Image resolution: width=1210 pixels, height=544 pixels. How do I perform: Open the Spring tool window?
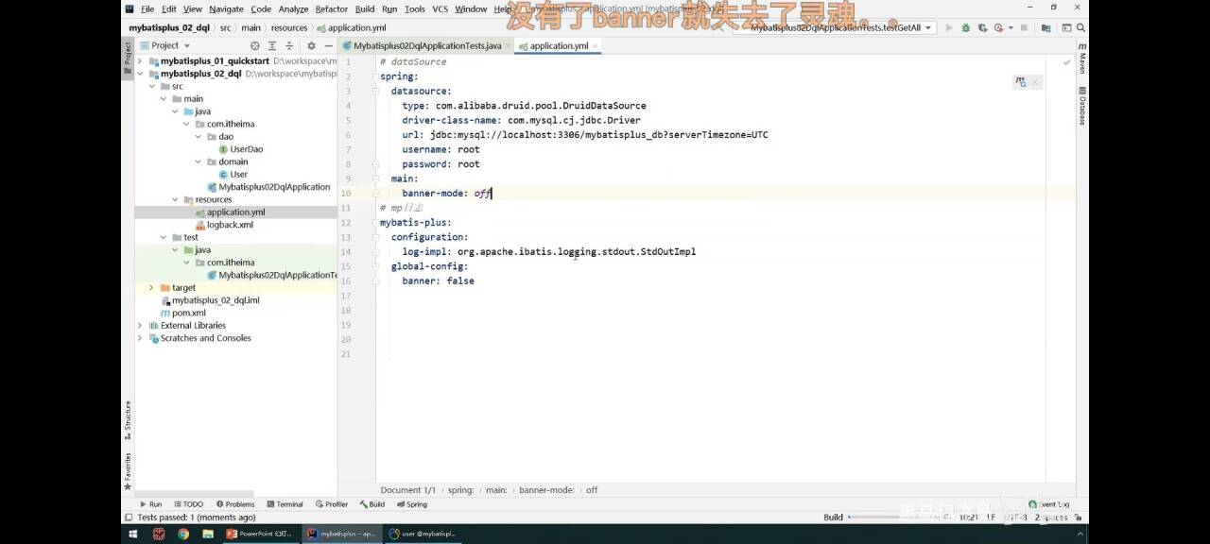click(x=412, y=504)
